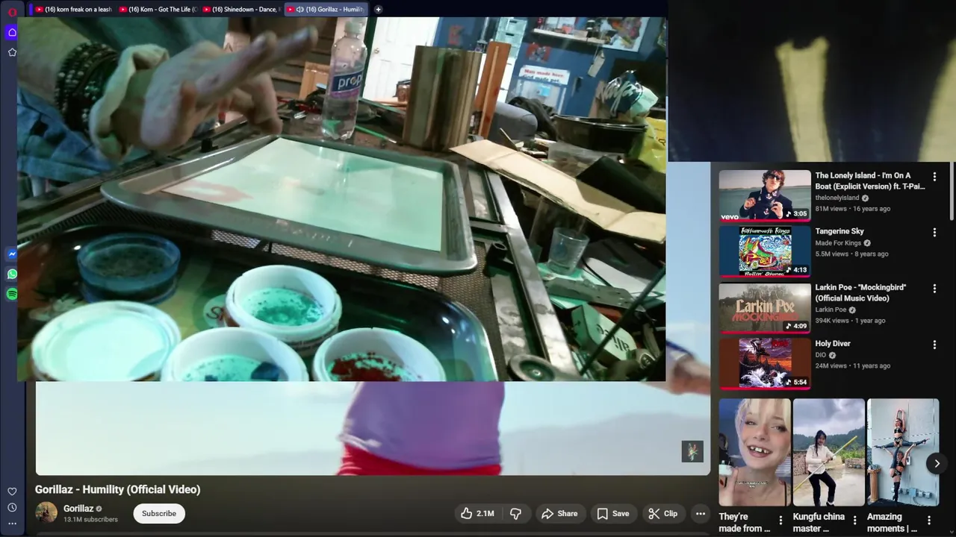
Task: Open Opera sidebar home icon
Action: coord(12,32)
